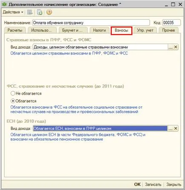Click the copy document toolbar icon
The height and width of the screenshot is (190, 185).
(x=40, y=12)
